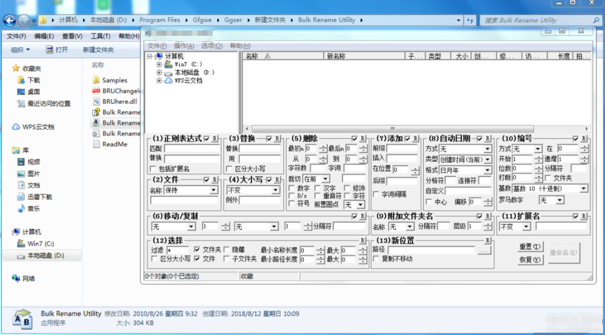The image size is (605, 335).
Task: Click reset R icon of (12)选择 panel
Action: tap(363, 240)
